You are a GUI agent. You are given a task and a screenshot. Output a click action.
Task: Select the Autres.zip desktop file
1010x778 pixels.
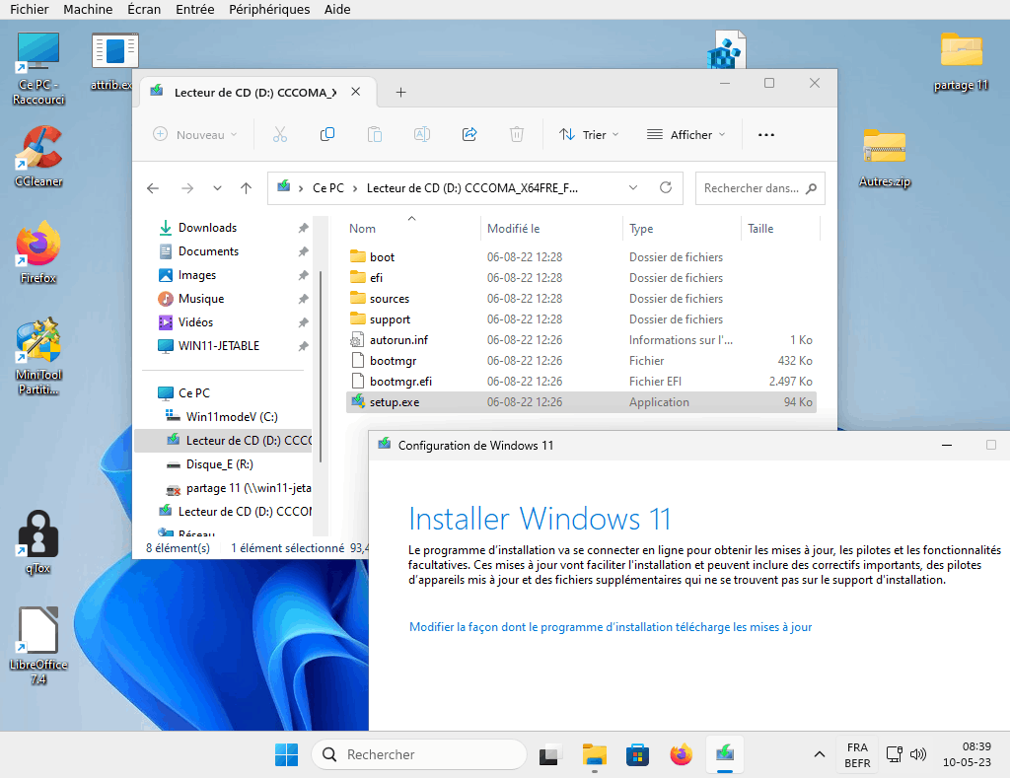885,158
